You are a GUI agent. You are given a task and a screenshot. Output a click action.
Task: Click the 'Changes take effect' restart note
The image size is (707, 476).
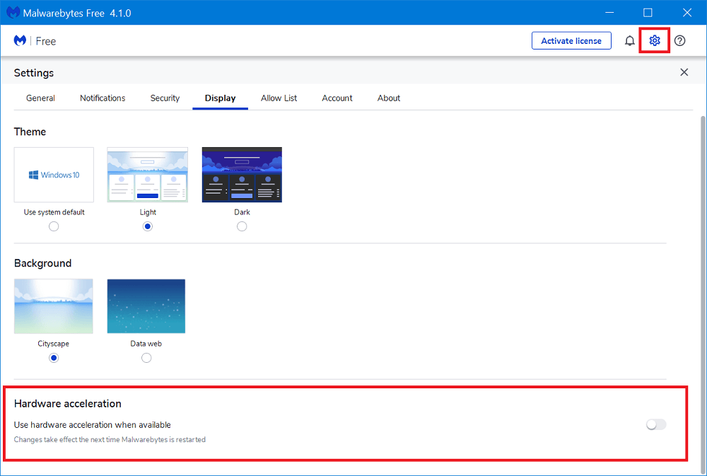110,439
